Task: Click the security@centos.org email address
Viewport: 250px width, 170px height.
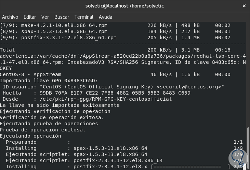Action: pyautogui.click(x=190, y=87)
